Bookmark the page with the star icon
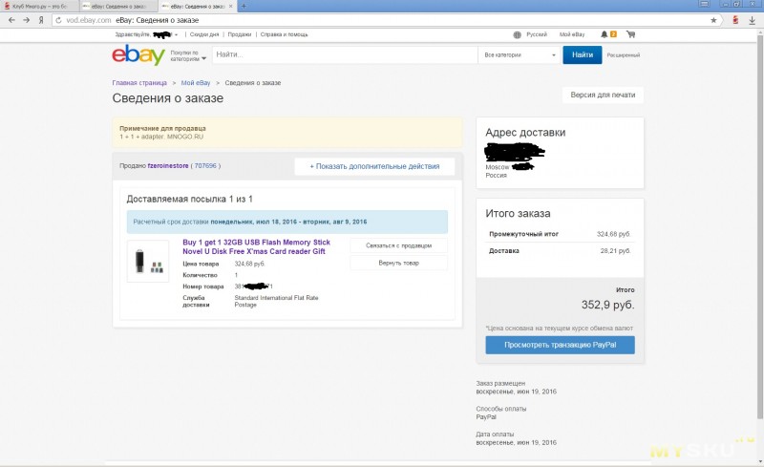The height and width of the screenshot is (467, 764). coord(713,20)
